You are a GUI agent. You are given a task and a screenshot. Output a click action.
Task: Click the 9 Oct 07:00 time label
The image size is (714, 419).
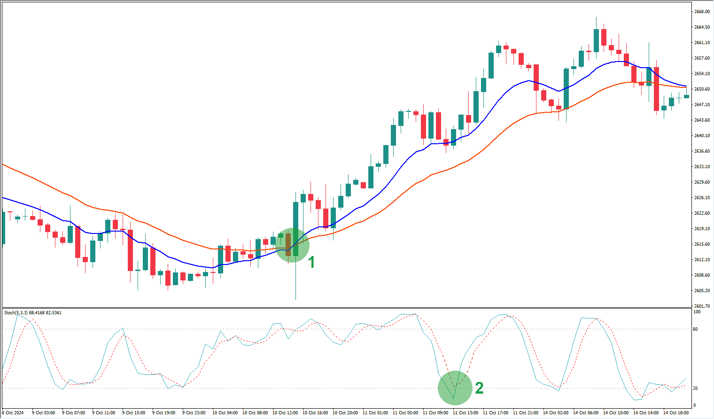click(74, 413)
